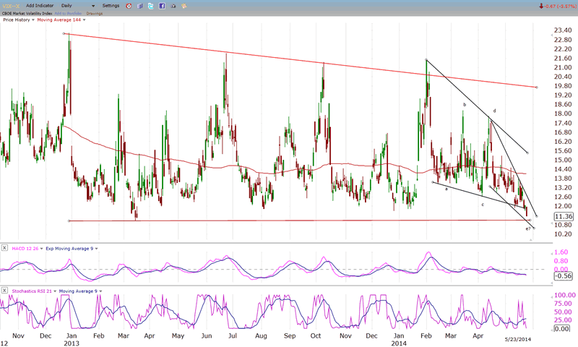Viewport: 578px width, 347px height.
Task: Open Moving Average 144 dropdown
Action: 83,20
